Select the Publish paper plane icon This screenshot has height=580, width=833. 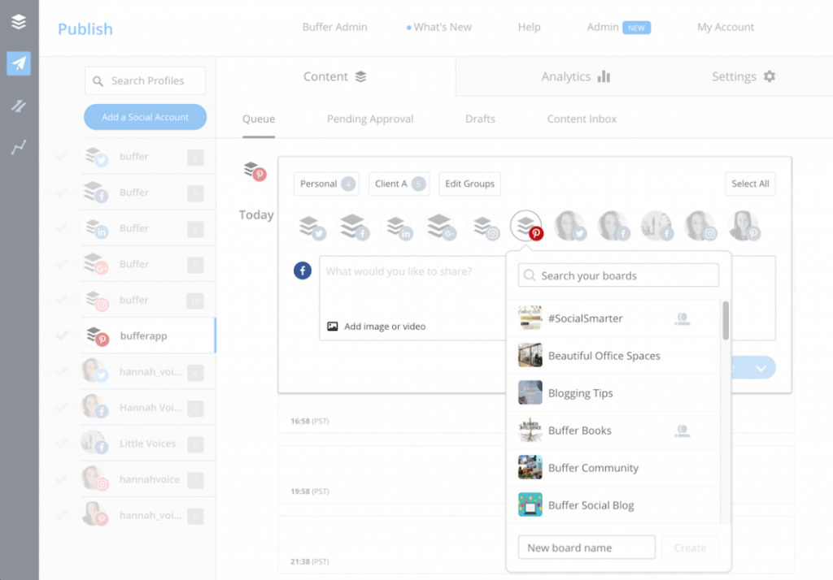point(19,63)
